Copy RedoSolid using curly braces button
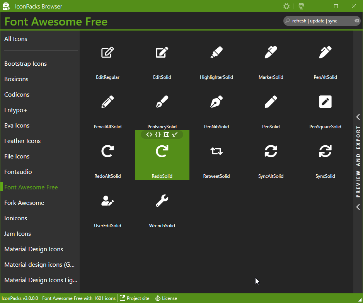 (158, 134)
